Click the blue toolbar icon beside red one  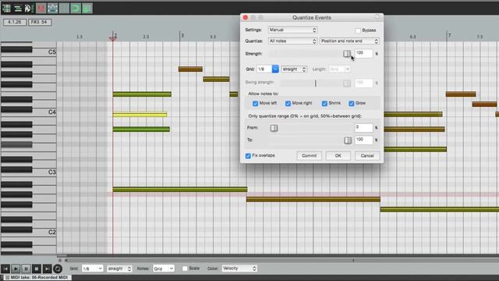(x=52, y=9)
